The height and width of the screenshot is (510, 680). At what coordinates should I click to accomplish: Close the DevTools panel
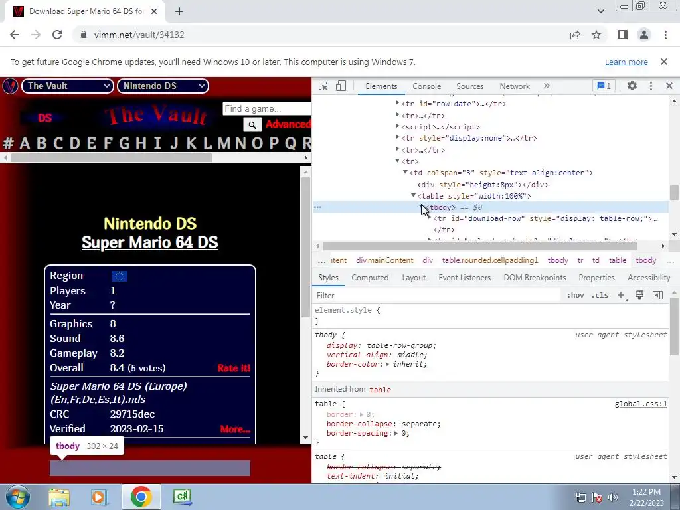pos(669,86)
